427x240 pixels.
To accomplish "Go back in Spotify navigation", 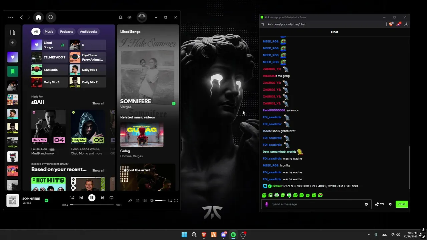I will point(21,17).
